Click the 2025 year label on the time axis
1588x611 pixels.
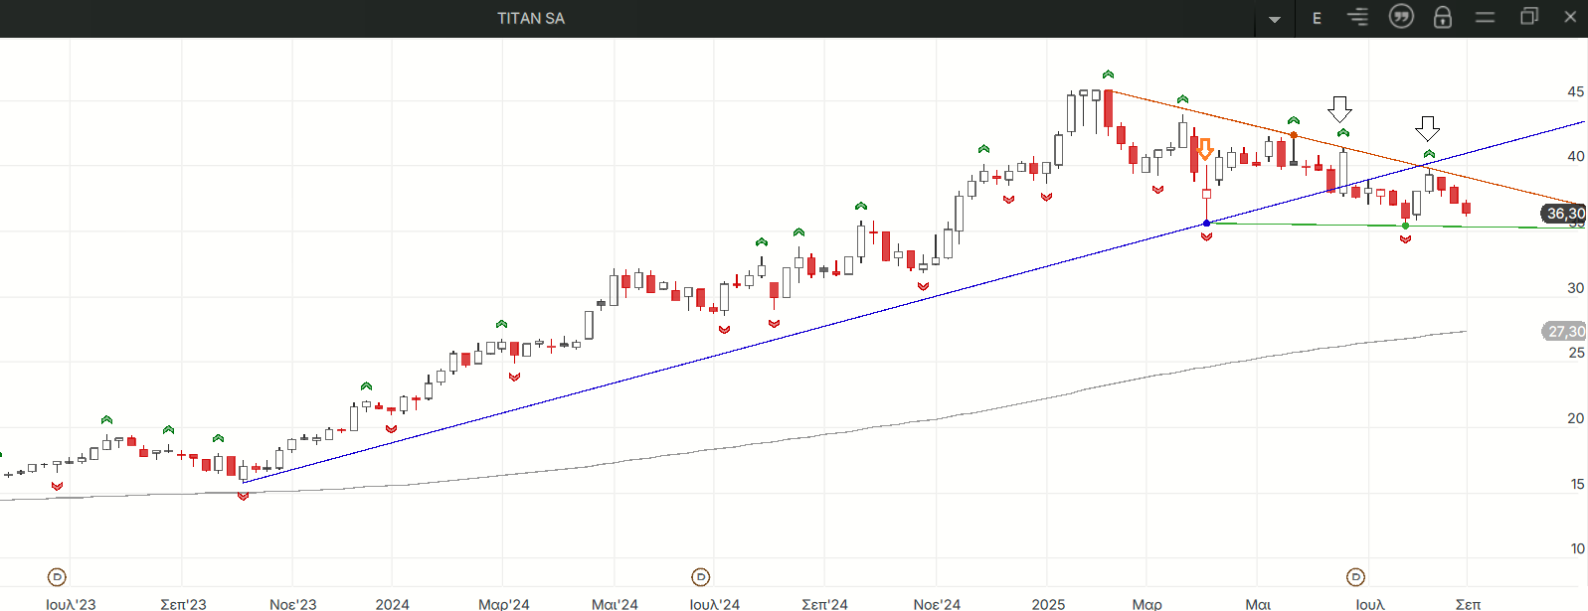(1048, 603)
